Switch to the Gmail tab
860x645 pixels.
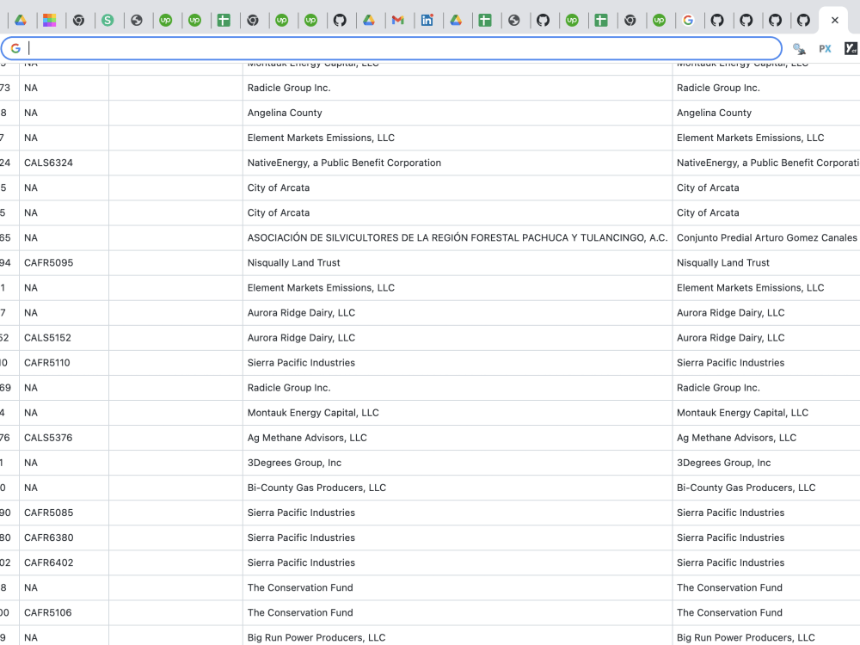click(x=397, y=21)
